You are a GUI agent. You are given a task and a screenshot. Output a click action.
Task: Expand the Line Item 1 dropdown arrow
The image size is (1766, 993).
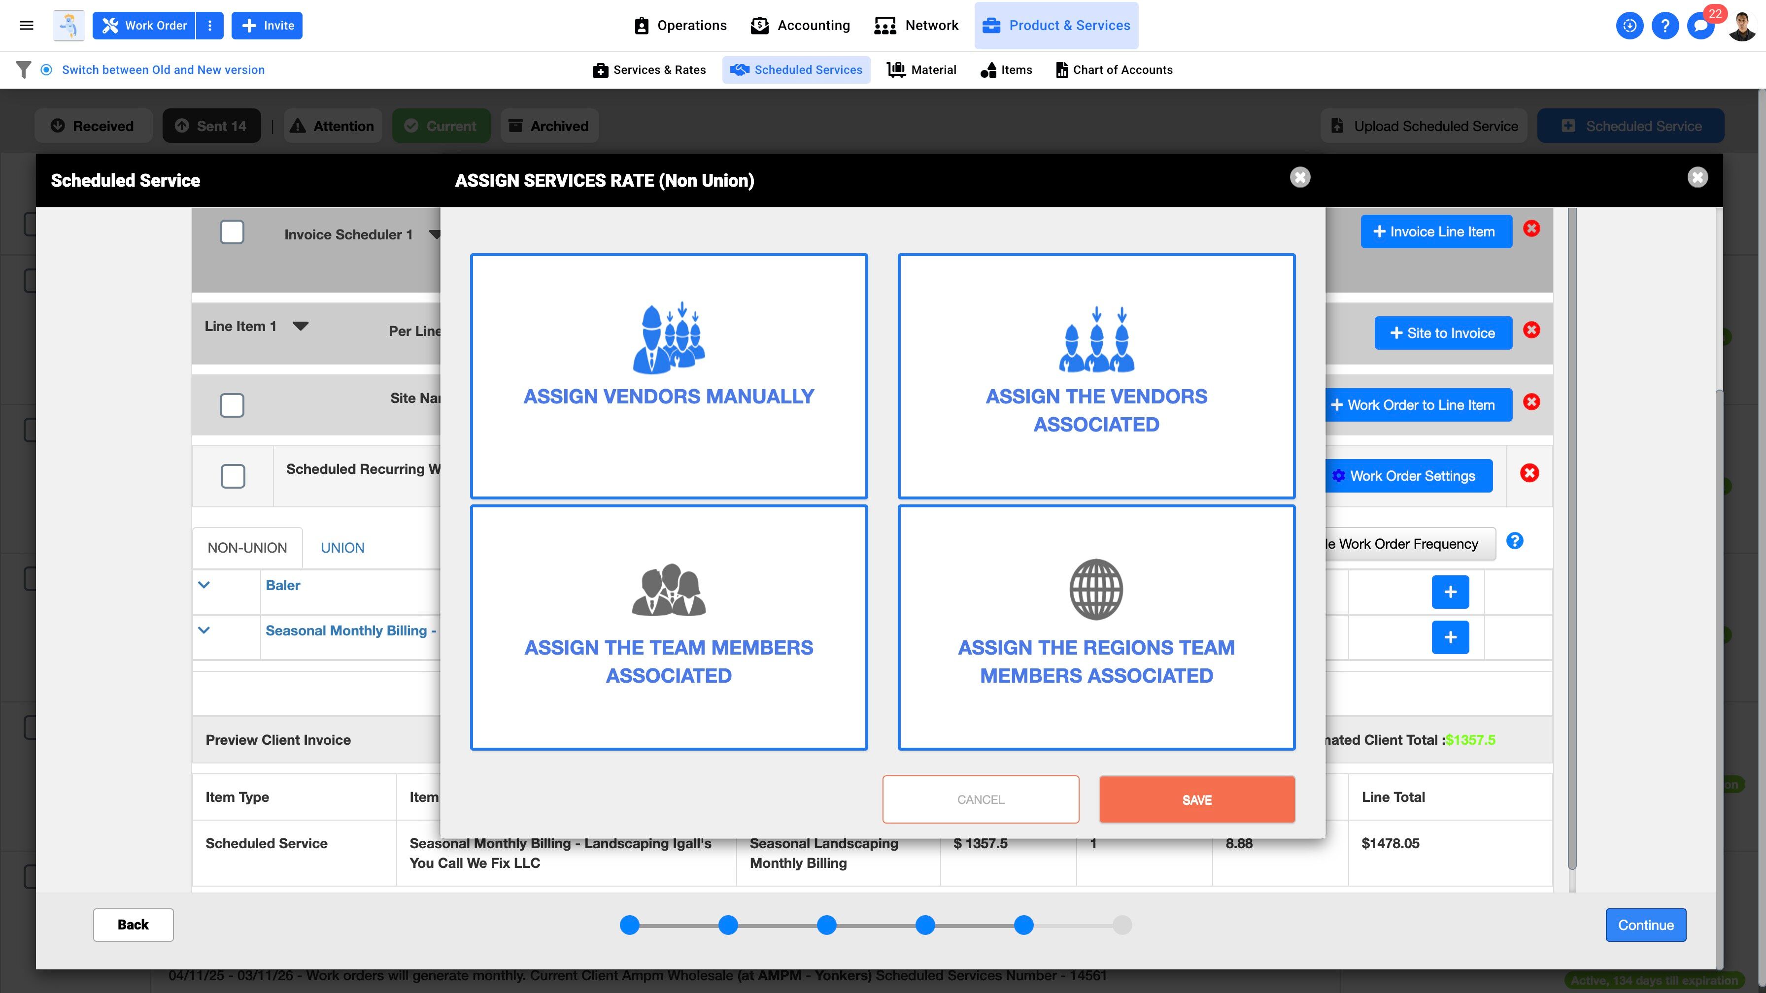click(300, 326)
